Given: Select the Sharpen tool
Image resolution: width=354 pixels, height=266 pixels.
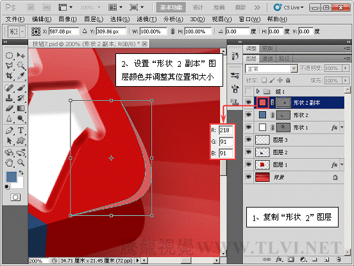Looking at the screenshot, I should (x=9, y=118).
